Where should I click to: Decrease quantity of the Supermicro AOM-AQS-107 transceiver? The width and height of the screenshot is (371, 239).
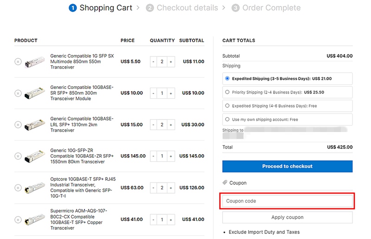[154, 220]
